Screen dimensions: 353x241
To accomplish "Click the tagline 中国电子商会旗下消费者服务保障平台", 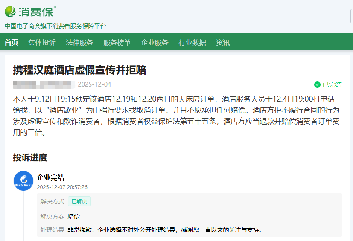I will pyautogui.click(x=55, y=26).
